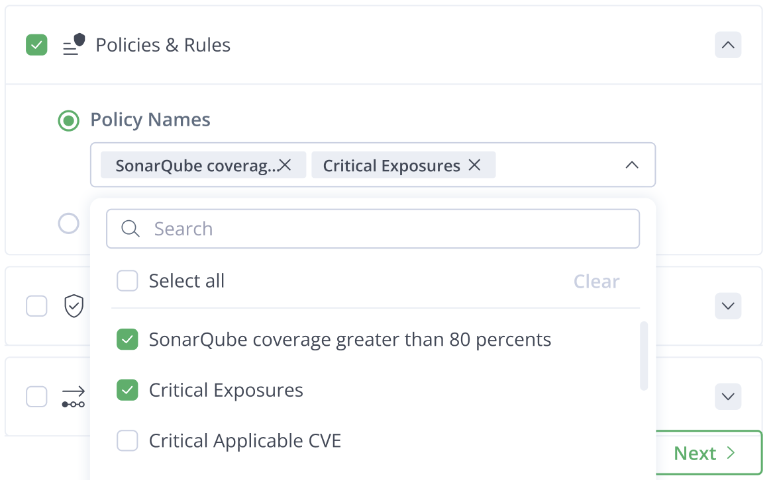Image resolution: width=779 pixels, height=480 pixels.
Task: Remove the SonarQube coverage tag
Action: pyautogui.click(x=285, y=165)
